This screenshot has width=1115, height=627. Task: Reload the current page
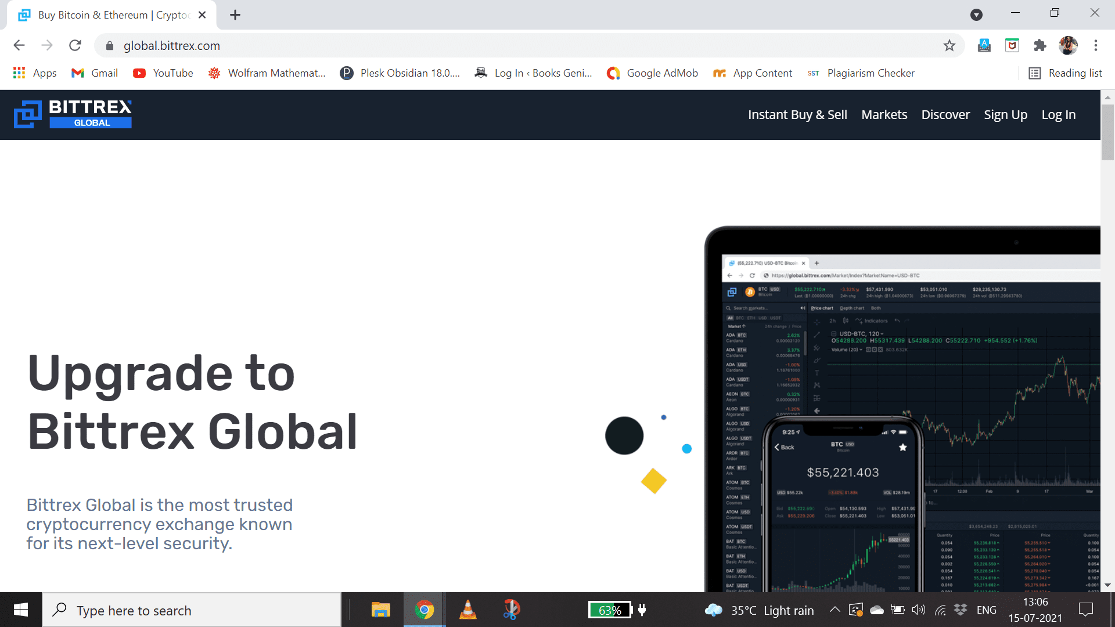[x=75, y=45]
